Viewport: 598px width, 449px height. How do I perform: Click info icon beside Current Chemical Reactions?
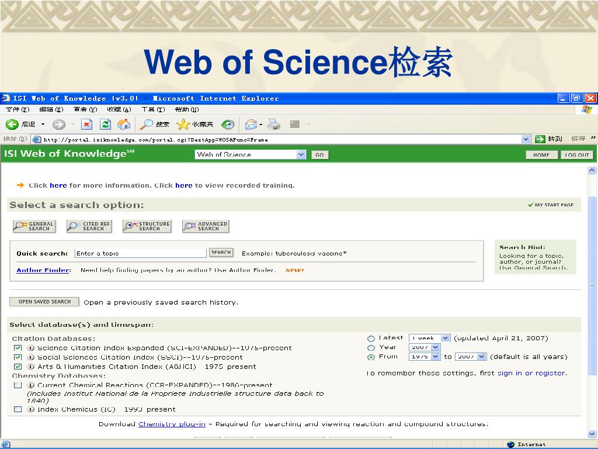coord(30,385)
